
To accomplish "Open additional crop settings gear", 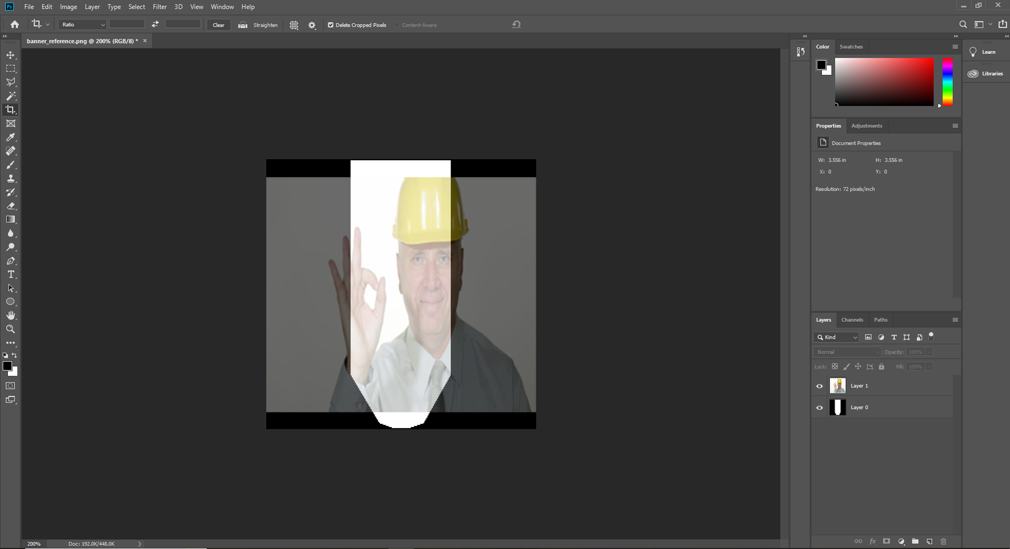I will 312,25.
